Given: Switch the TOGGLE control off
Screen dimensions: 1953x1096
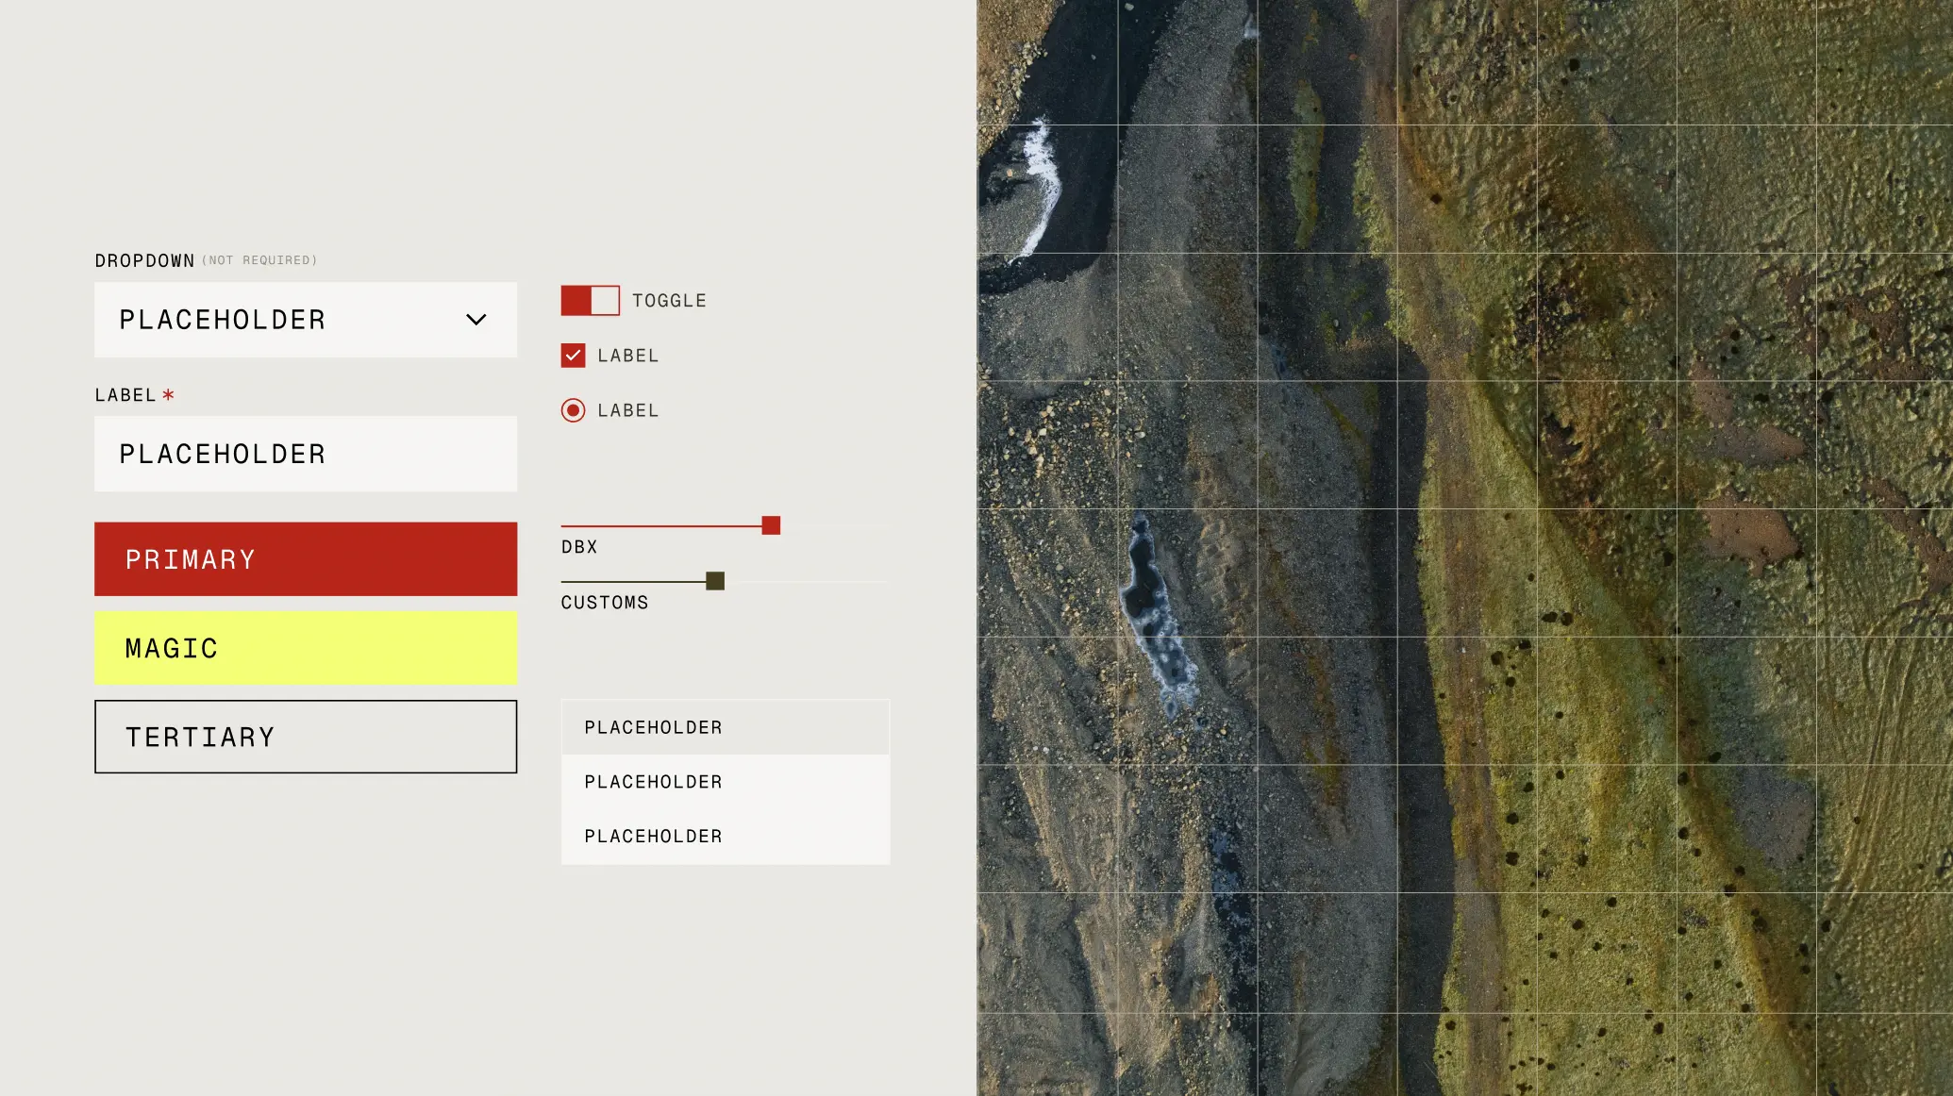Looking at the screenshot, I should tap(591, 301).
